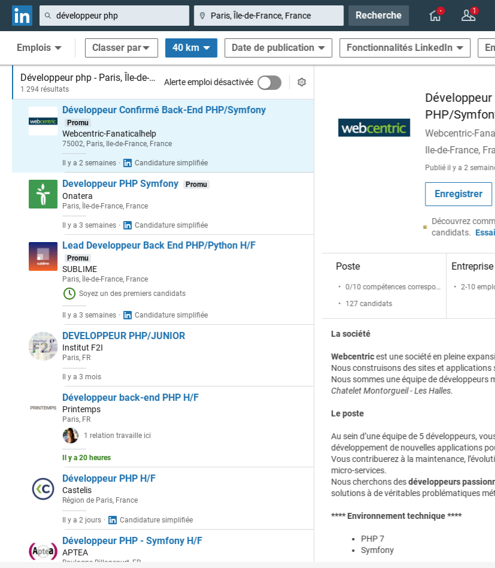Click '0/10 compétences' matching text
This screenshot has height=568, width=495.
[393, 287]
